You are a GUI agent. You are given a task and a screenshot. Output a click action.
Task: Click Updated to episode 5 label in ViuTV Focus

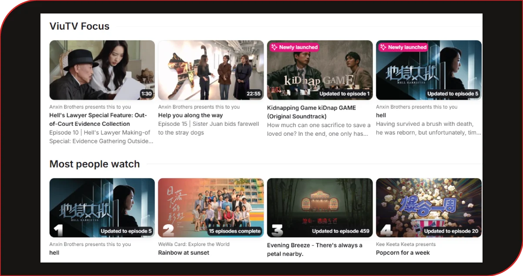coord(453,94)
